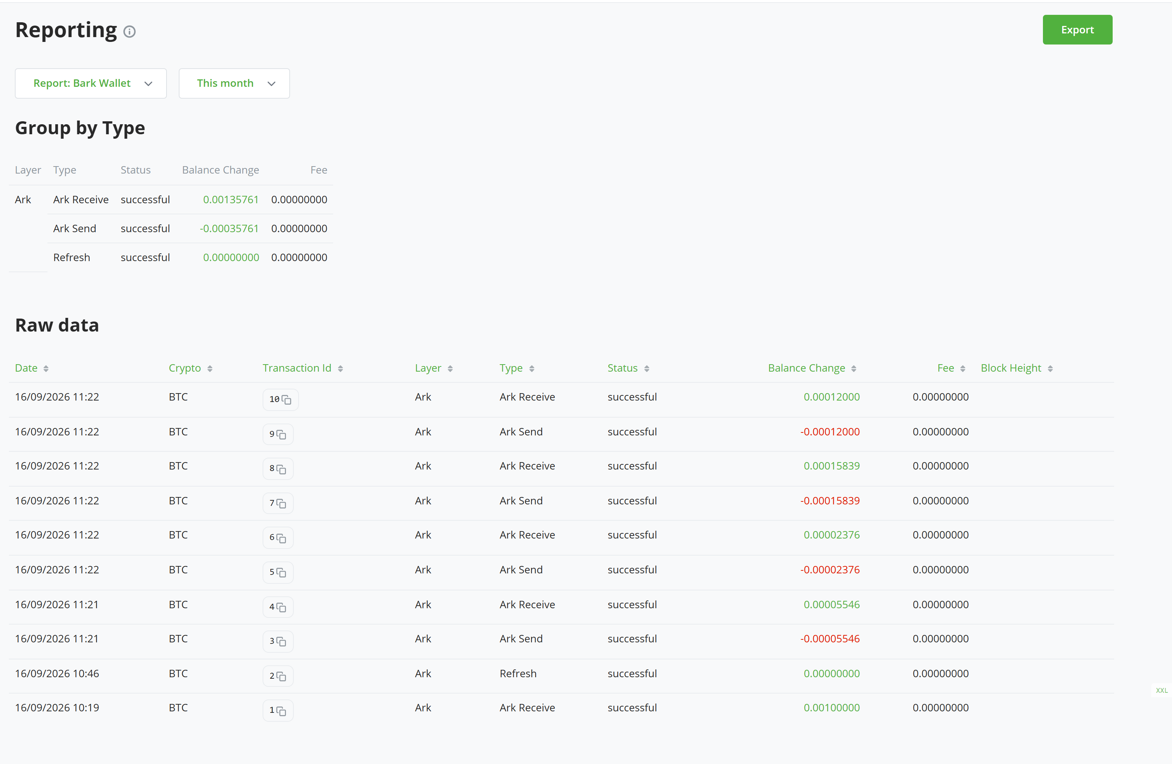Click balance change -0.00002376
This screenshot has width=1172, height=764.
tap(830, 570)
